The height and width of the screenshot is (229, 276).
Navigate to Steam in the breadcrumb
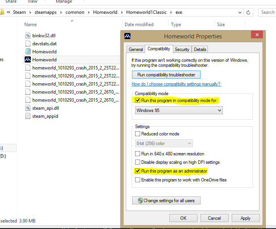[x=19, y=12]
